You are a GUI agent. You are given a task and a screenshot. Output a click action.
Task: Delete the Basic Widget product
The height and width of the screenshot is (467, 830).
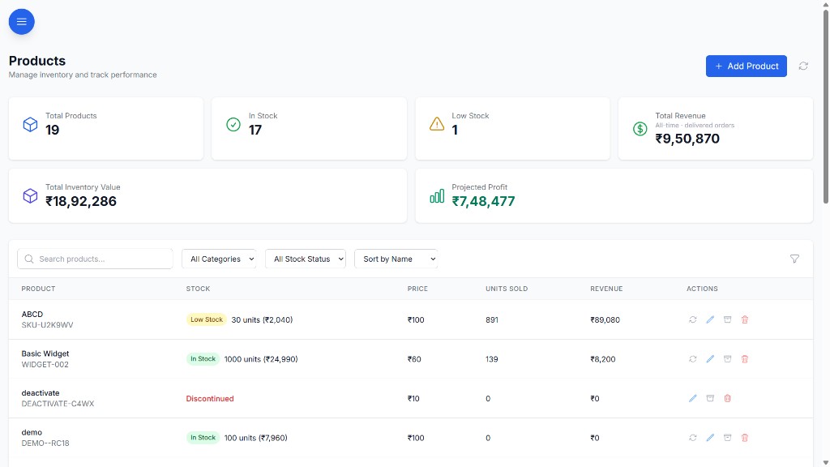(745, 359)
